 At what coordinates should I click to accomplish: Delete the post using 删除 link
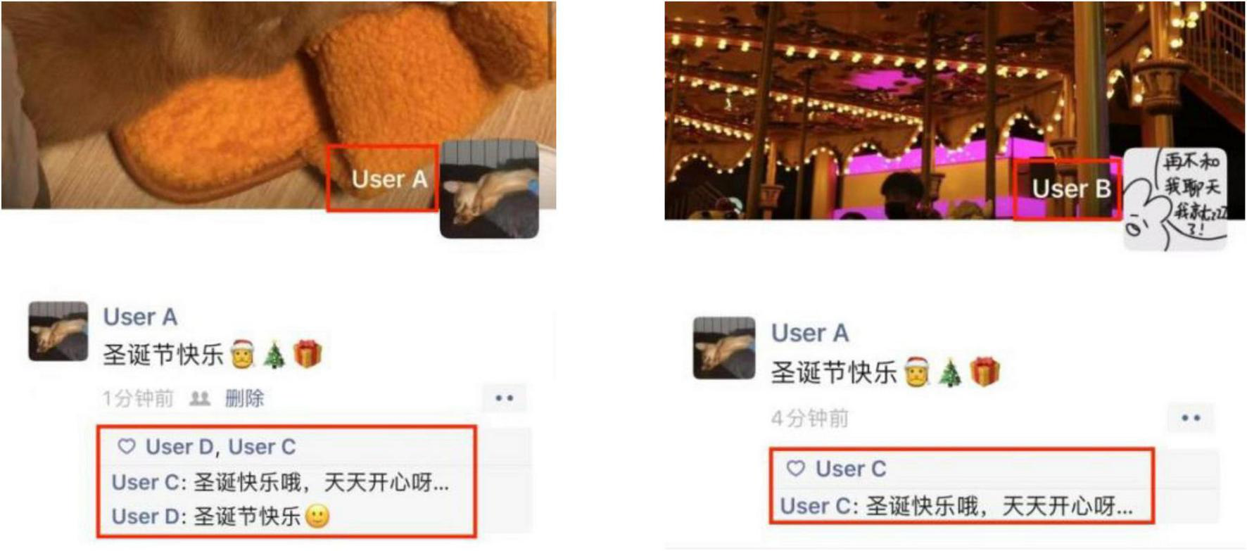pos(244,398)
